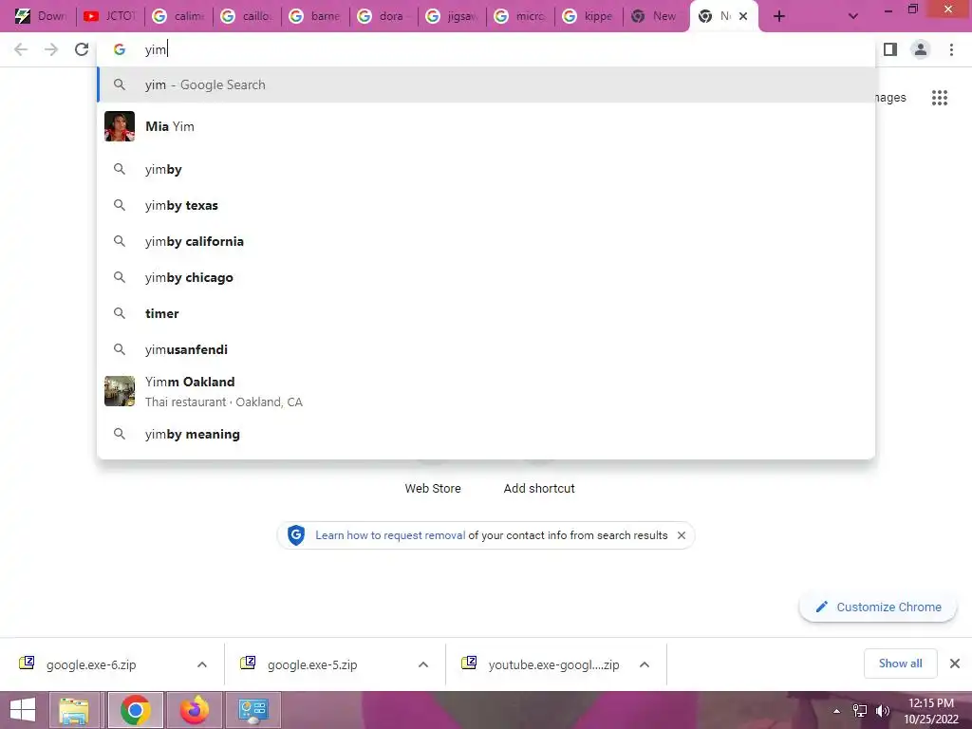Click the volume speaker tray icon
Screen dimensions: 972x729
[883, 711]
